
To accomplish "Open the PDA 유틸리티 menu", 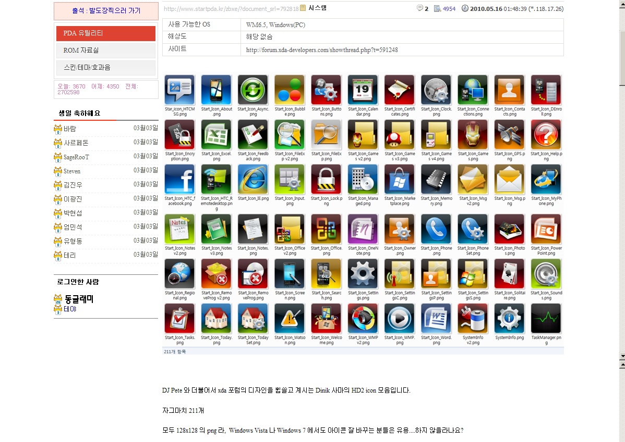I will click(106, 33).
